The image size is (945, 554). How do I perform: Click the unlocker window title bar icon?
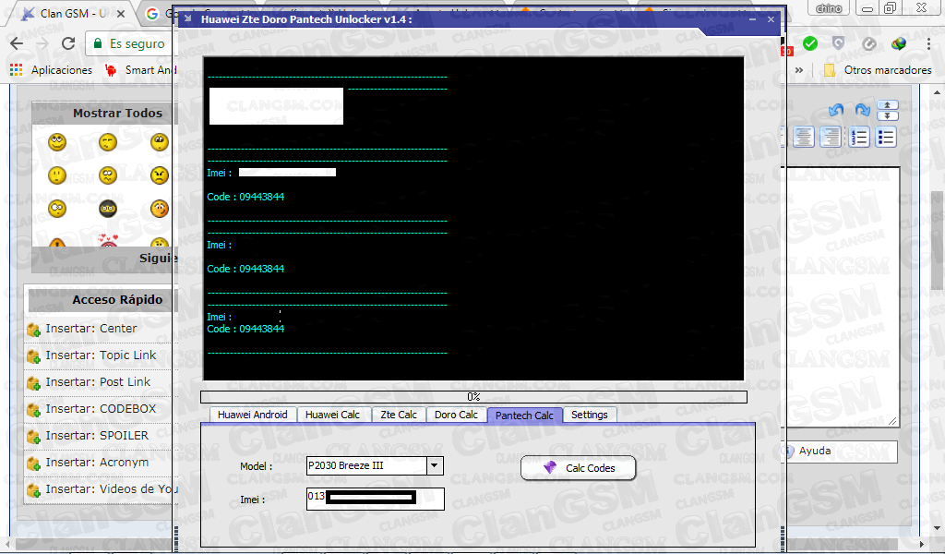point(188,18)
